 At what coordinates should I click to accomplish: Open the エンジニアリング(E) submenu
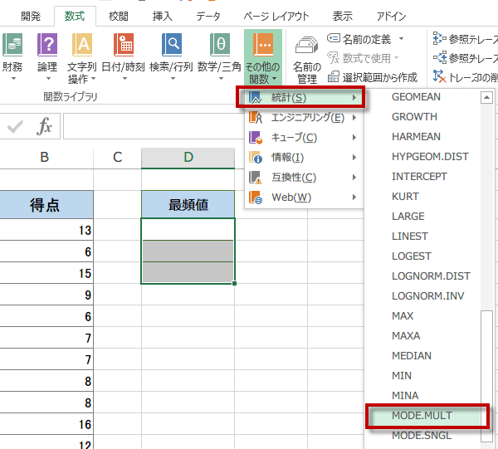(x=304, y=118)
